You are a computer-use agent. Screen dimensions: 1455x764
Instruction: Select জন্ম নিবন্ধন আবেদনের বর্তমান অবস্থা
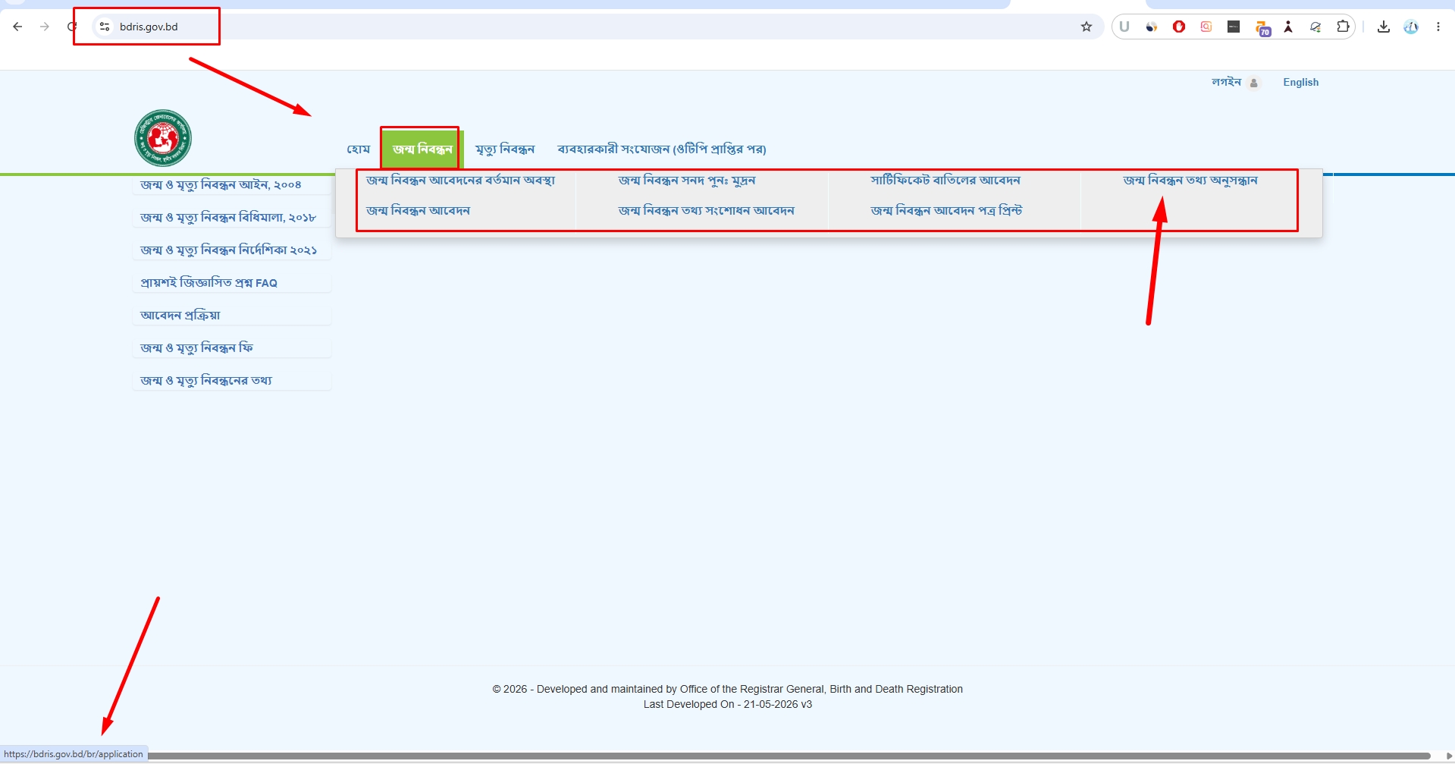click(460, 180)
